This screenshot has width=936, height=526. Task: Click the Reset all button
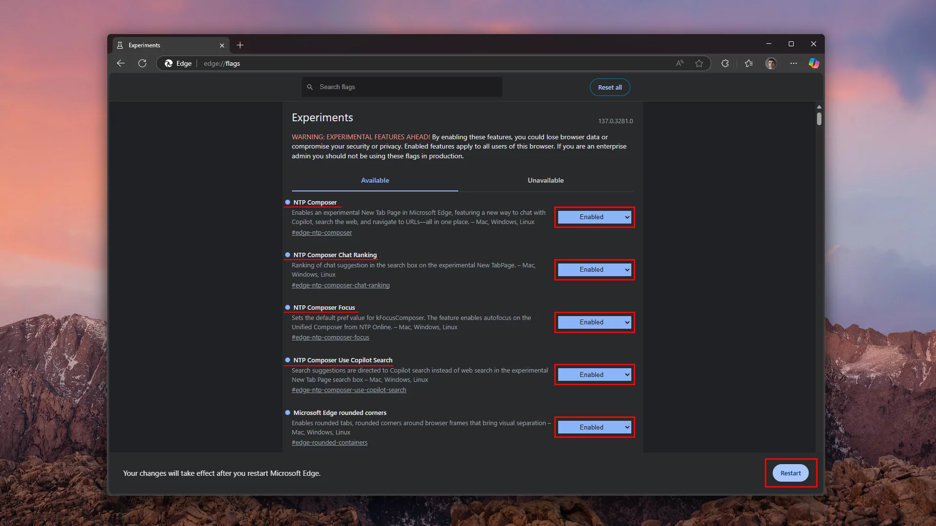pos(610,88)
